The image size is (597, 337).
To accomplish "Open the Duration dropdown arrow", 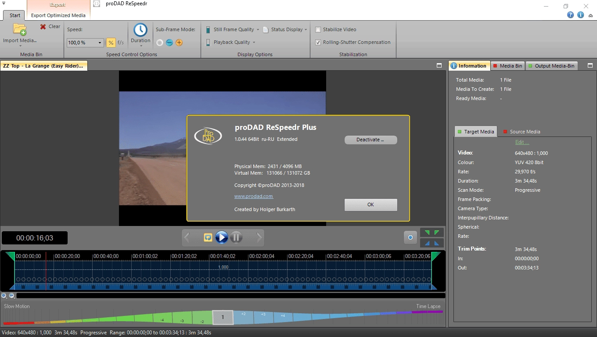I will click(140, 46).
